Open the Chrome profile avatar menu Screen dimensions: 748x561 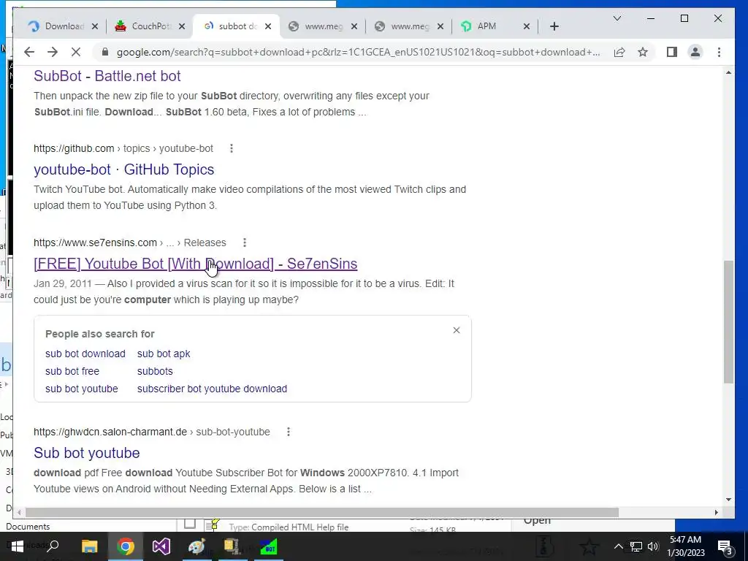tap(695, 52)
